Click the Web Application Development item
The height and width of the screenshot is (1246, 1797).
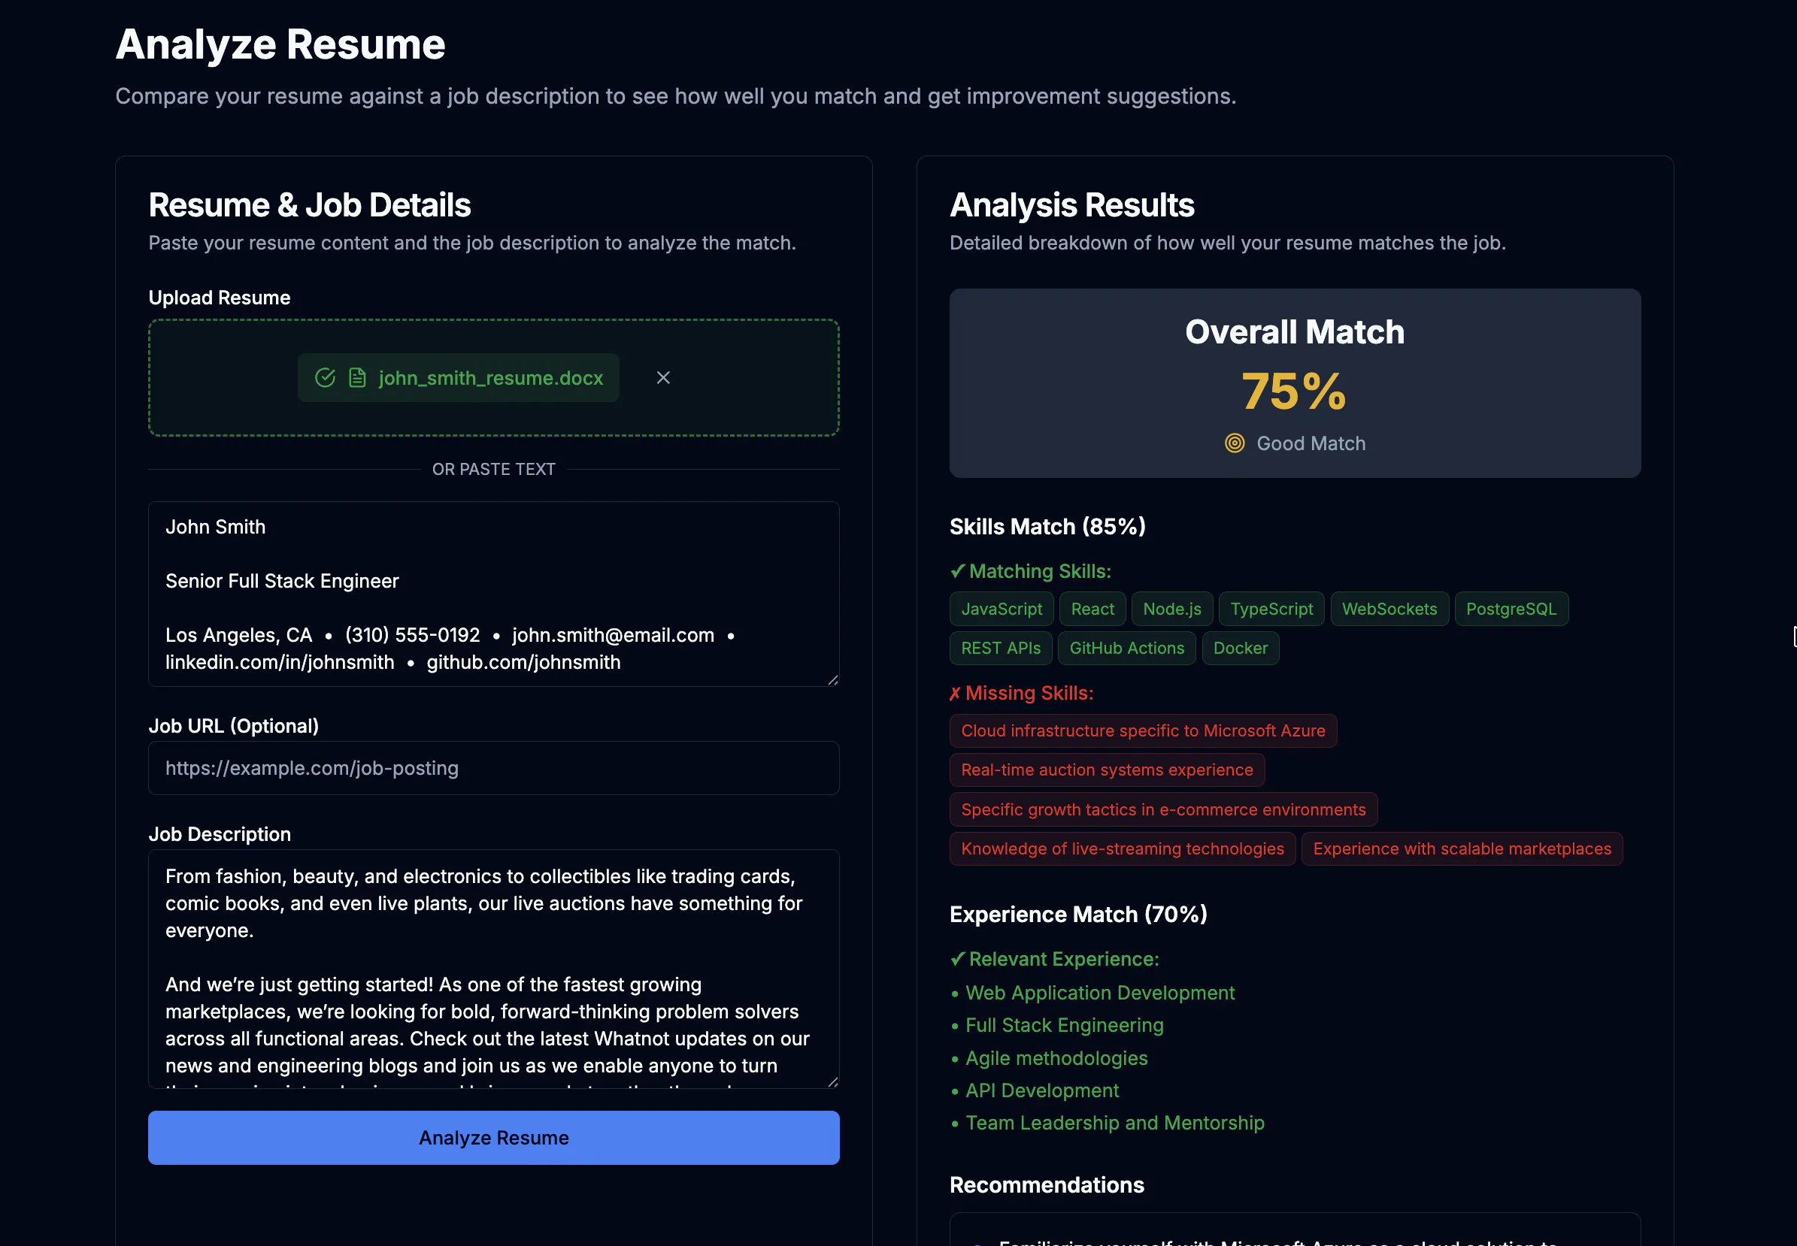(1099, 993)
